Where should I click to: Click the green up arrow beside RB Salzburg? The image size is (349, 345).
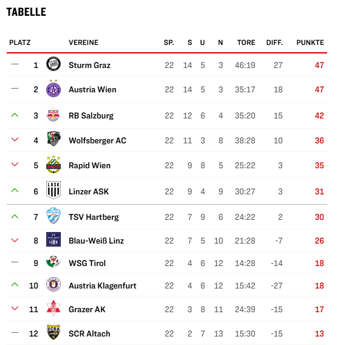point(15,115)
